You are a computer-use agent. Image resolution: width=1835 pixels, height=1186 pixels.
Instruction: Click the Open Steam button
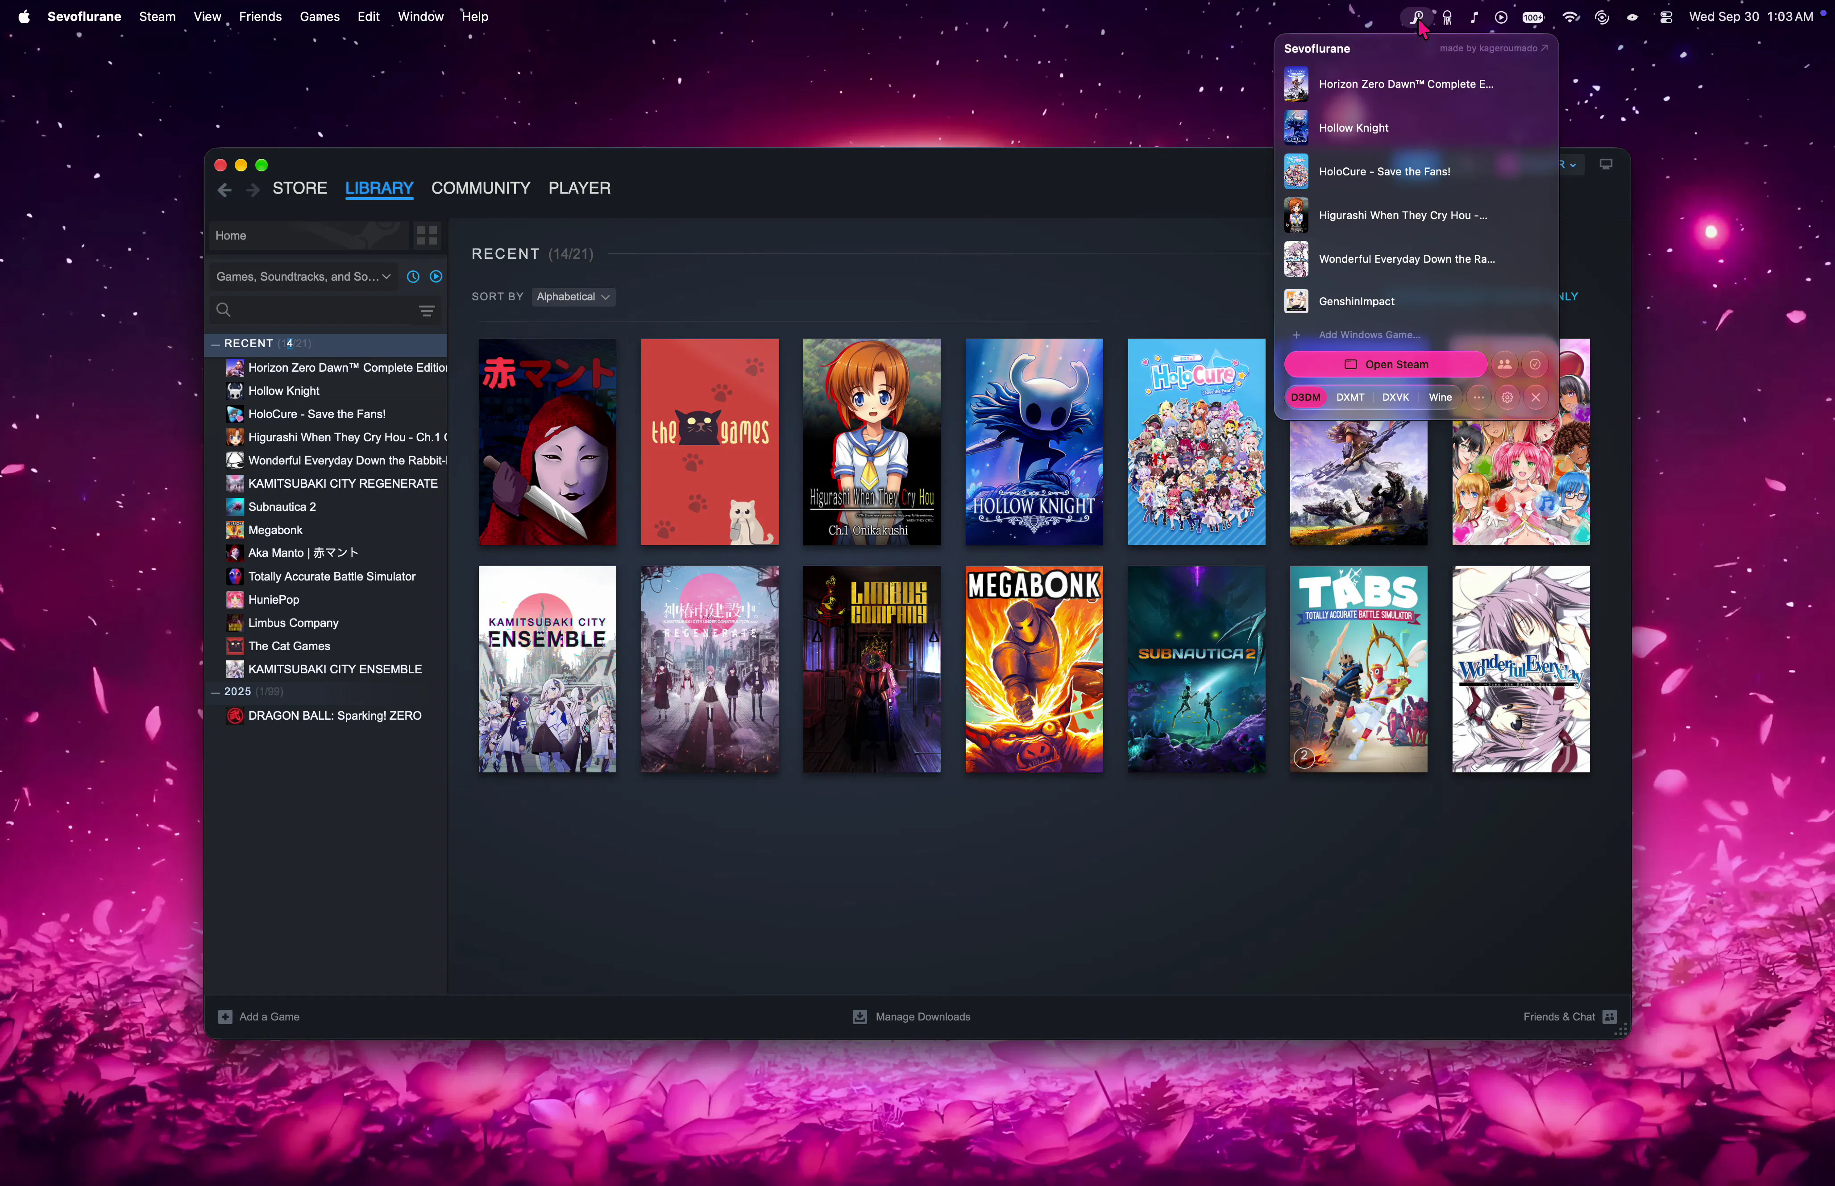click(1385, 364)
